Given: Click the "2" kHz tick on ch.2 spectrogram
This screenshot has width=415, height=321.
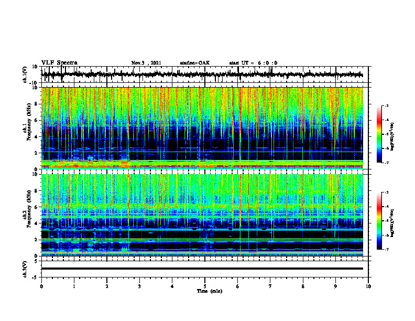Looking at the screenshot, I should click(36, 240).
